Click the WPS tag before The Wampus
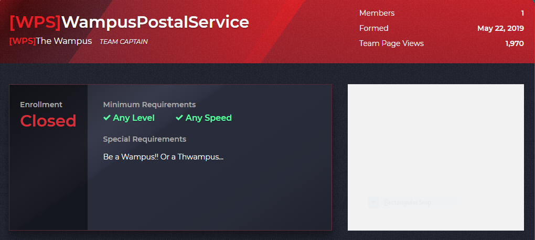The height and width of the screenshot is (240, 535). point(23,41)
